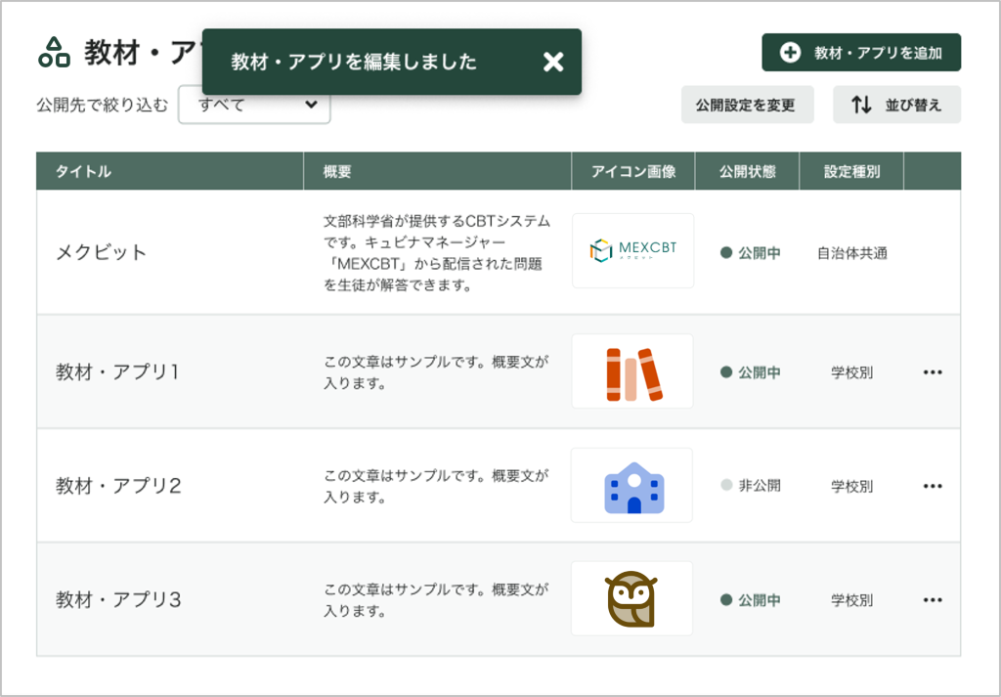The height and width of the screenshot is (697, 1001).
Task: Click the メクビット summary description text
Action: click(x=437, y=253)
